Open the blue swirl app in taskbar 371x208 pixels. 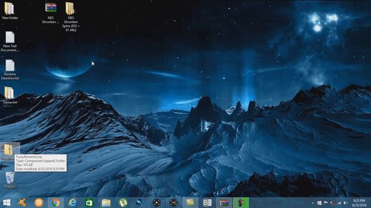[140, 203]
